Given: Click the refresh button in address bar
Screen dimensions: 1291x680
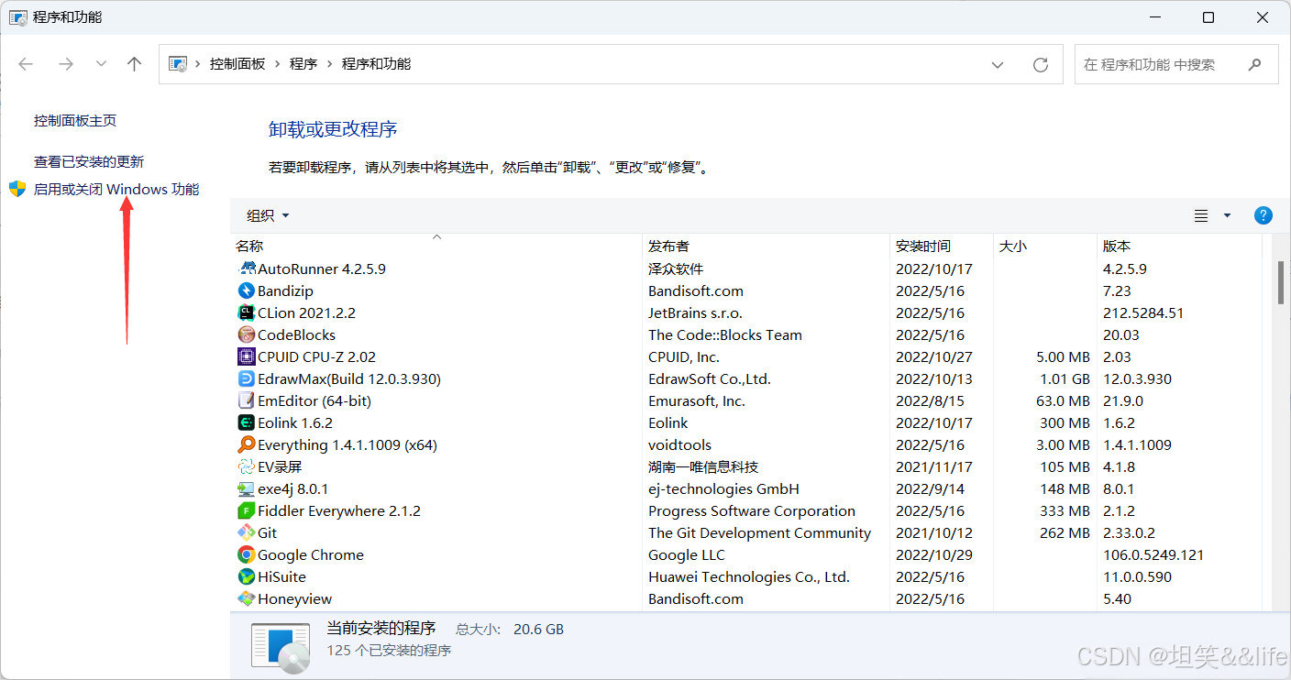Looking at the screenshot, I should point(1040,64).
